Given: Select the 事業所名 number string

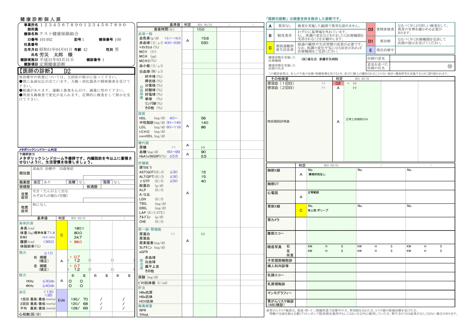Looking at the screenshot, I should point(83,25).
